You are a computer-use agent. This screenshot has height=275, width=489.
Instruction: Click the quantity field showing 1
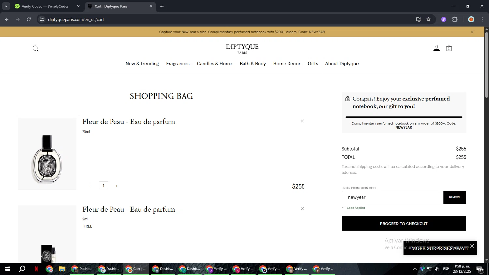[104, 186]
